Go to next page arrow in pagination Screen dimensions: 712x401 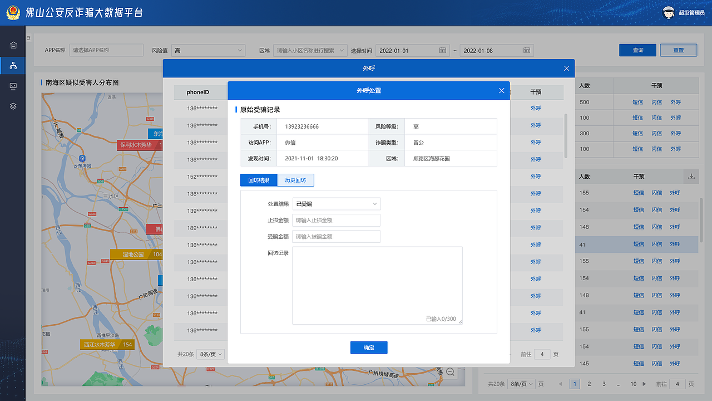point(645,384)
